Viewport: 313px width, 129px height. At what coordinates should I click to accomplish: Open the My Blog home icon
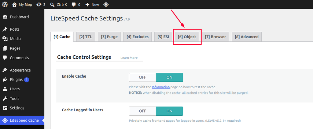coord(14,5)
